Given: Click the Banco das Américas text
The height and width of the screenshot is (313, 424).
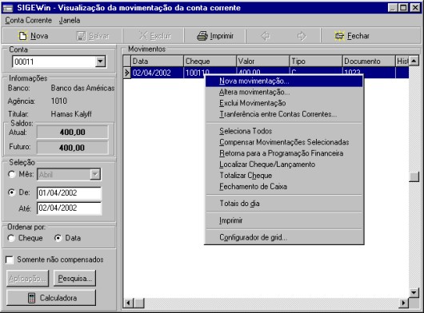Looking at the screenshot, I should (x=82, y=88).
